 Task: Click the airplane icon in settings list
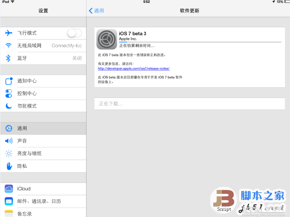click(9, 33)
